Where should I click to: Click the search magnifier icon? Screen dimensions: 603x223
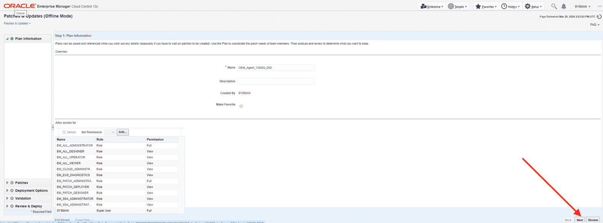pos(554,6)
